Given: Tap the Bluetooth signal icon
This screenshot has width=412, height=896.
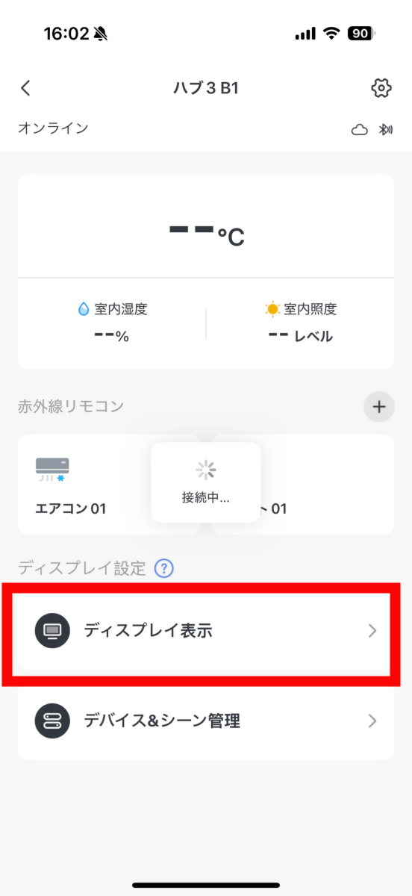Looking at the screenshot, I should [386, 130].
